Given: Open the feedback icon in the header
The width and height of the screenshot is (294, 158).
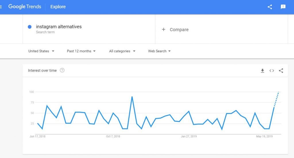Looking at the screenshot, I should point(283,7).
